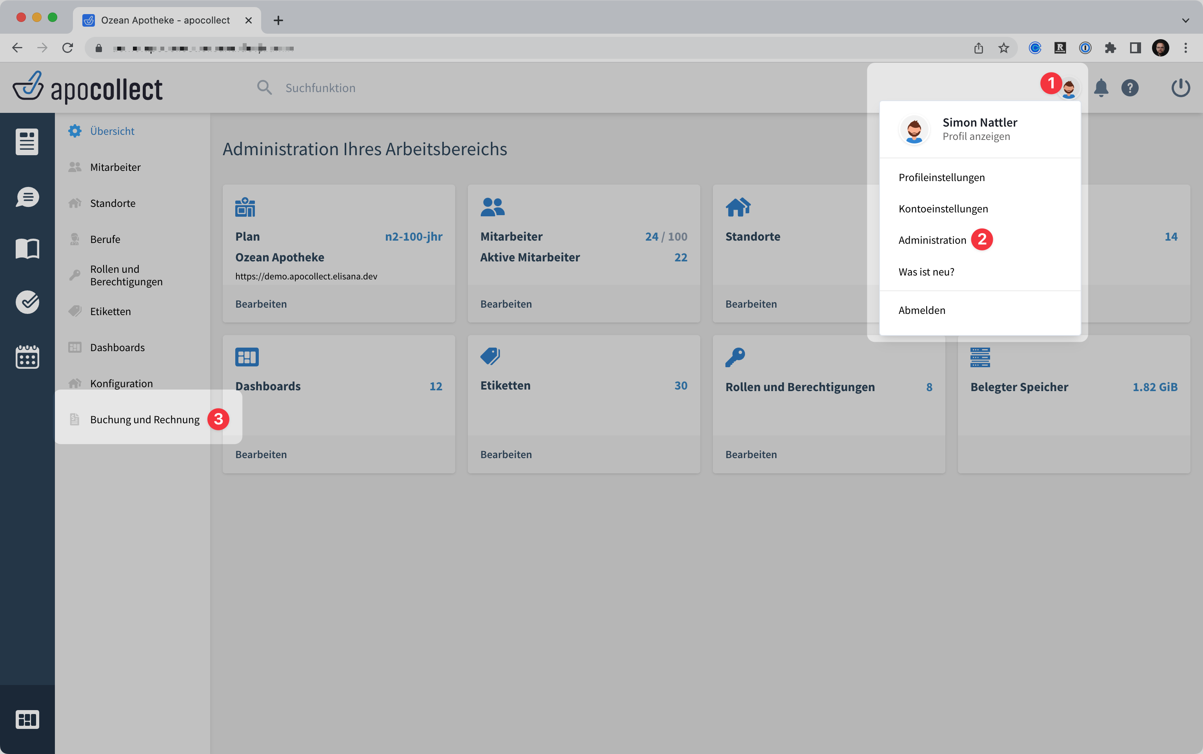This screenshot has height=754, width=1203.
Task: Click the n2-100-jhr plan value
Action: (x=414, y=236)
